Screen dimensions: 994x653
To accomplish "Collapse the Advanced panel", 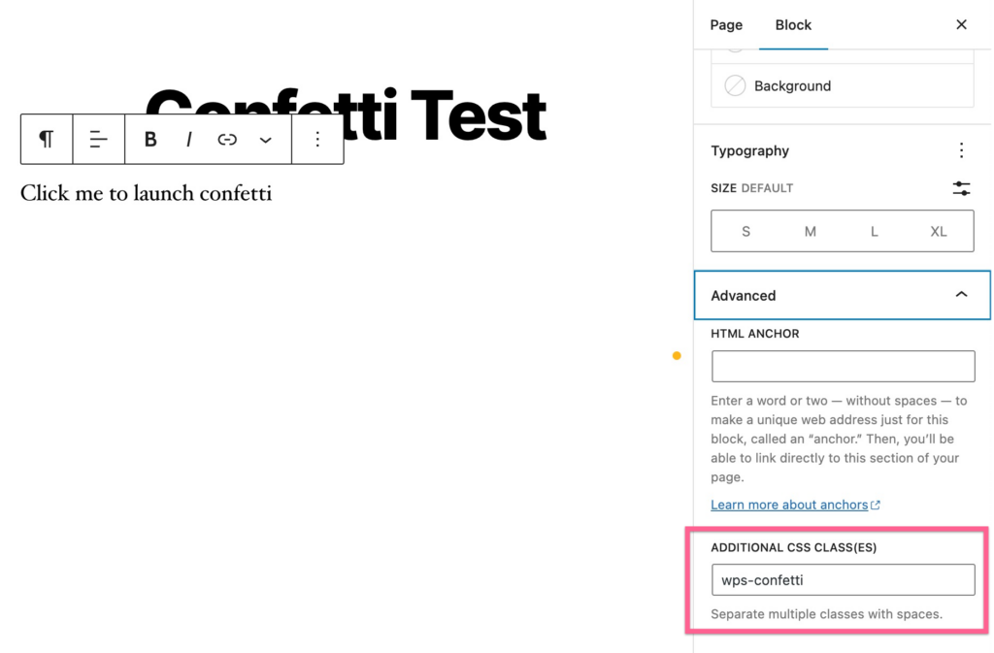I will click(842, 295).
